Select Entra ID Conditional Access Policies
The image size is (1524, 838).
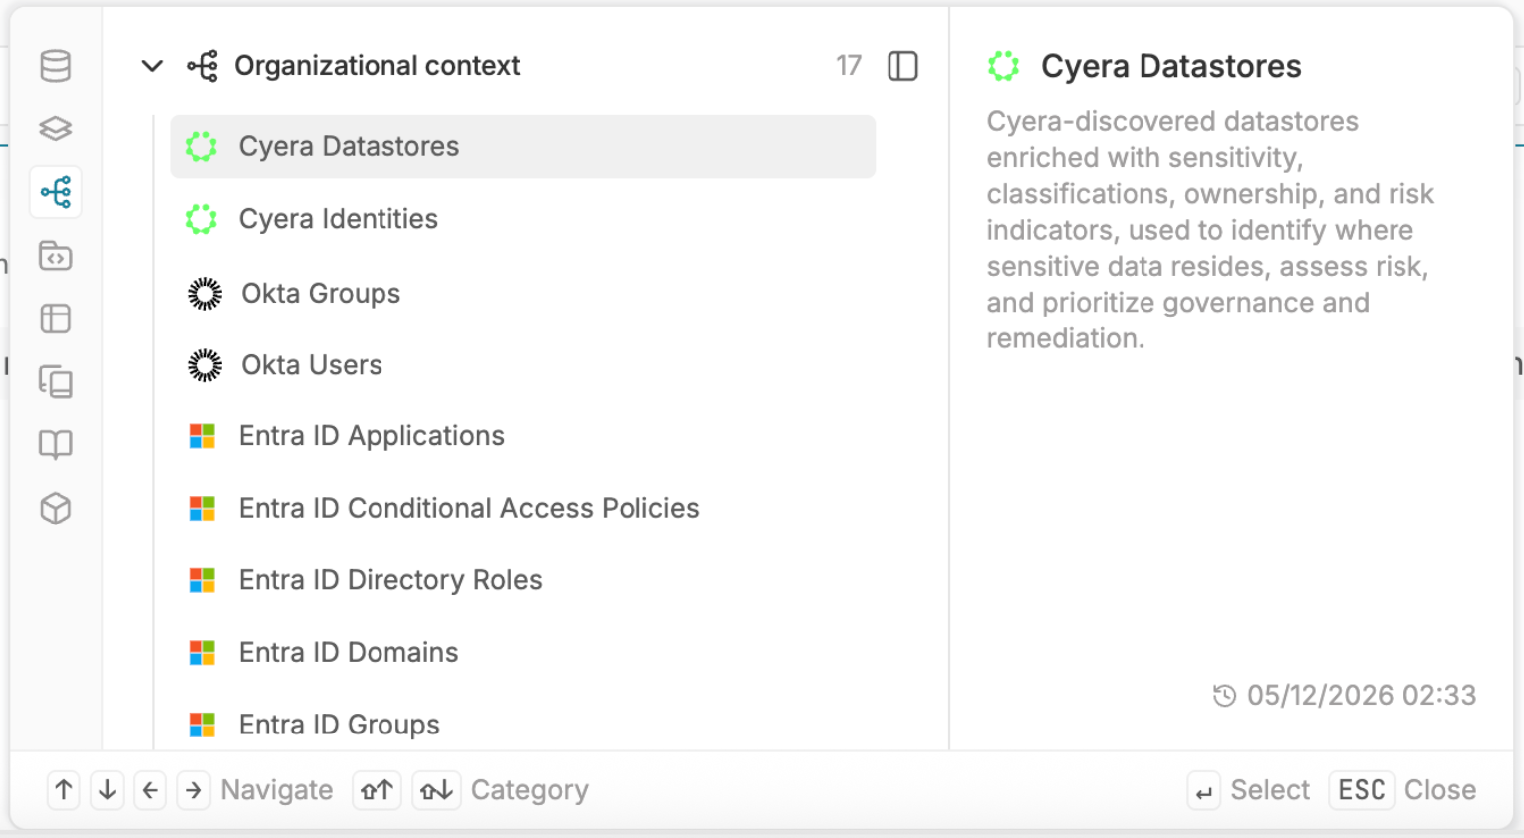point(523,508)
